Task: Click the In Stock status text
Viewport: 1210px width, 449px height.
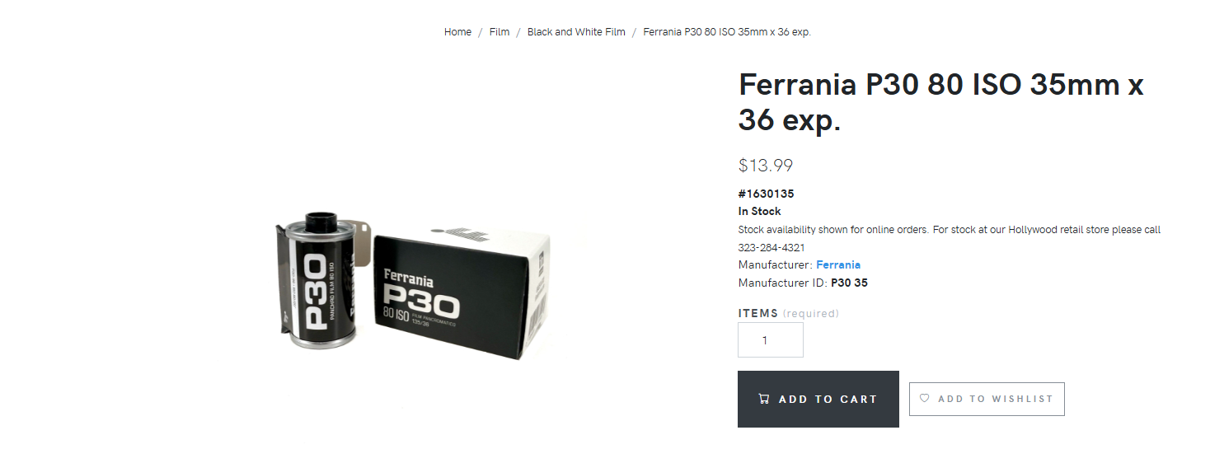Action: [759, 212]
